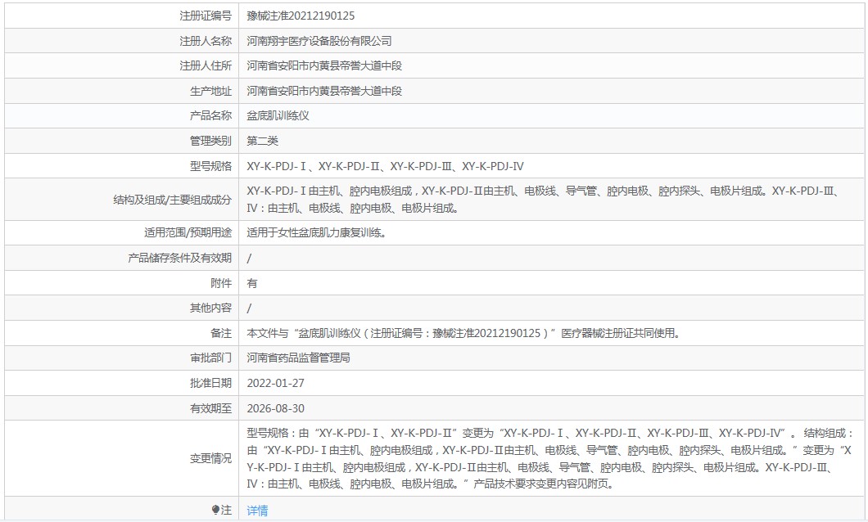868x522 pixels.
Task: Click the 型号规格 label
Action: coord(211,166)
